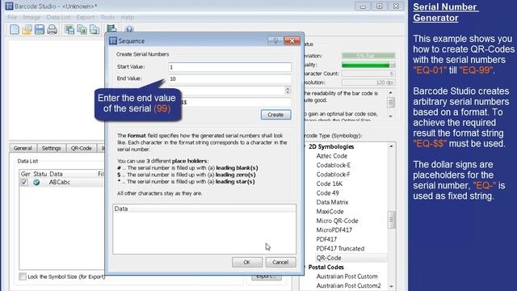Open the Help menu
The height and width of the screenshot is (291, 517).
pos(128,17)
